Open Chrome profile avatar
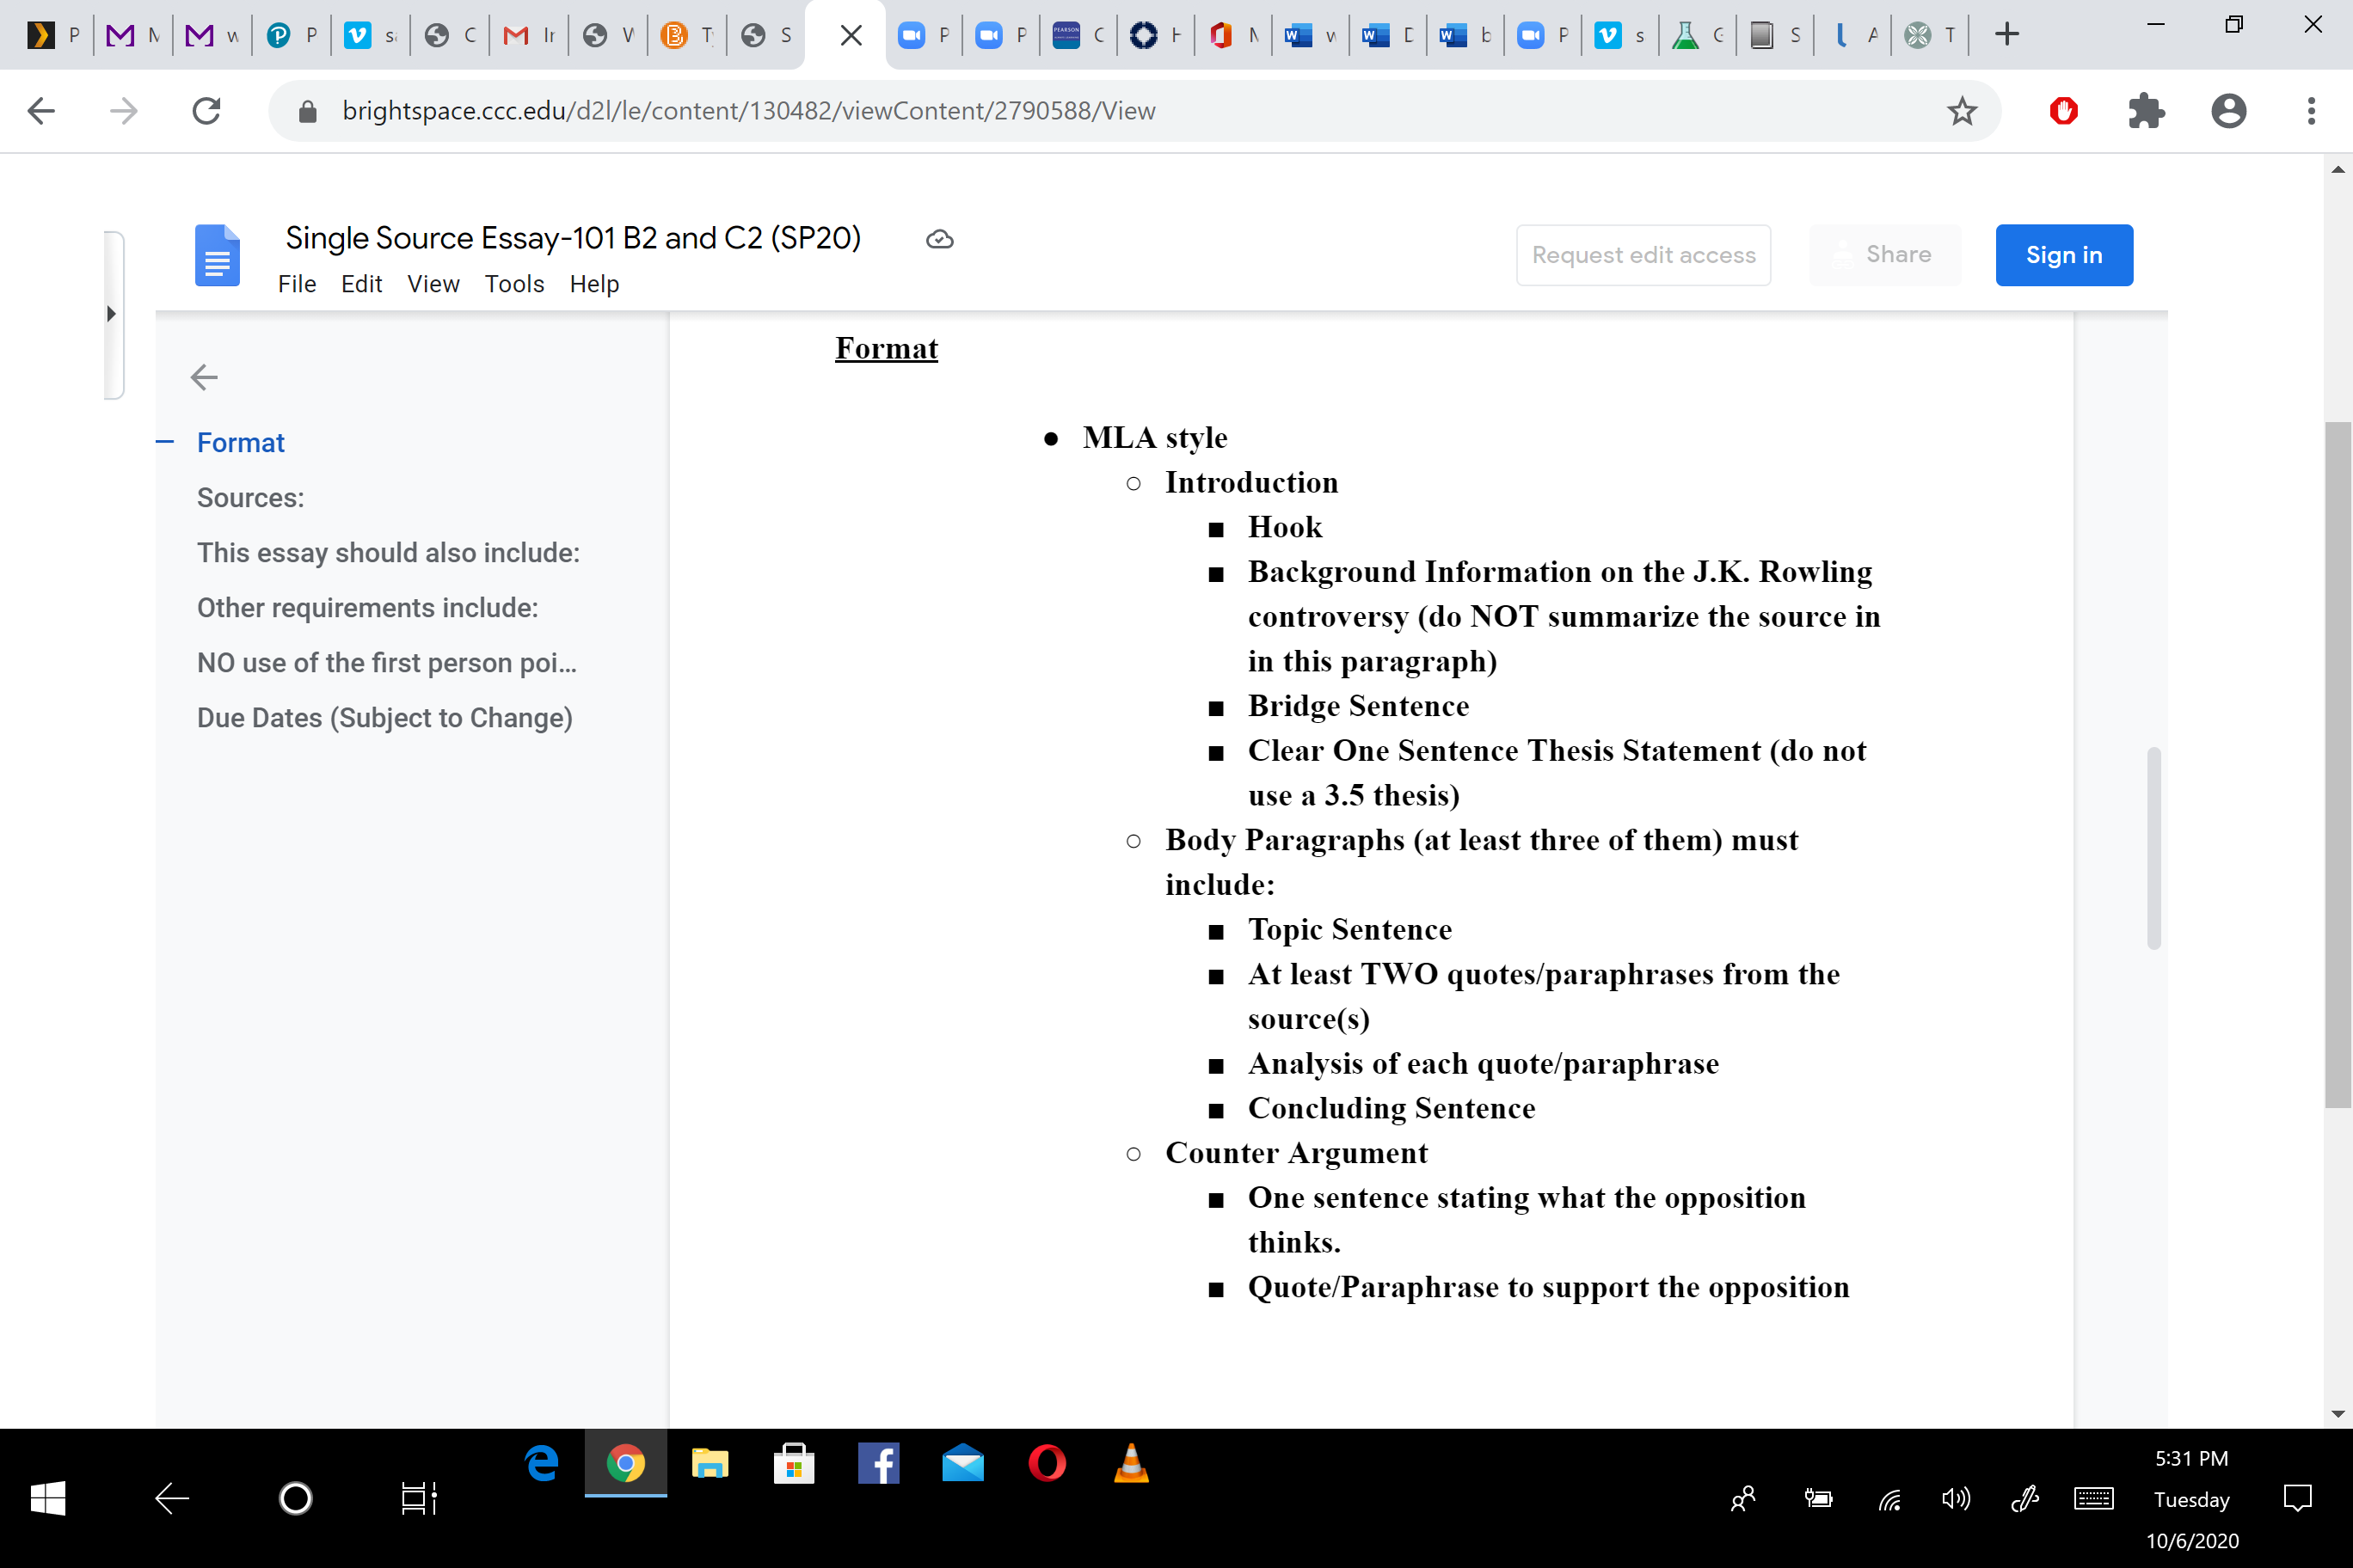The image size is (2353, 1568). pyautogui.click(x=2229, y=111)
